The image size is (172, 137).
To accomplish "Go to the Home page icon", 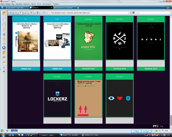I will (37, 13).
